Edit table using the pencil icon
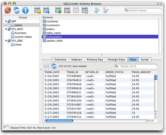166x135 pixels. pyautogui.click(x=76, y=10)
